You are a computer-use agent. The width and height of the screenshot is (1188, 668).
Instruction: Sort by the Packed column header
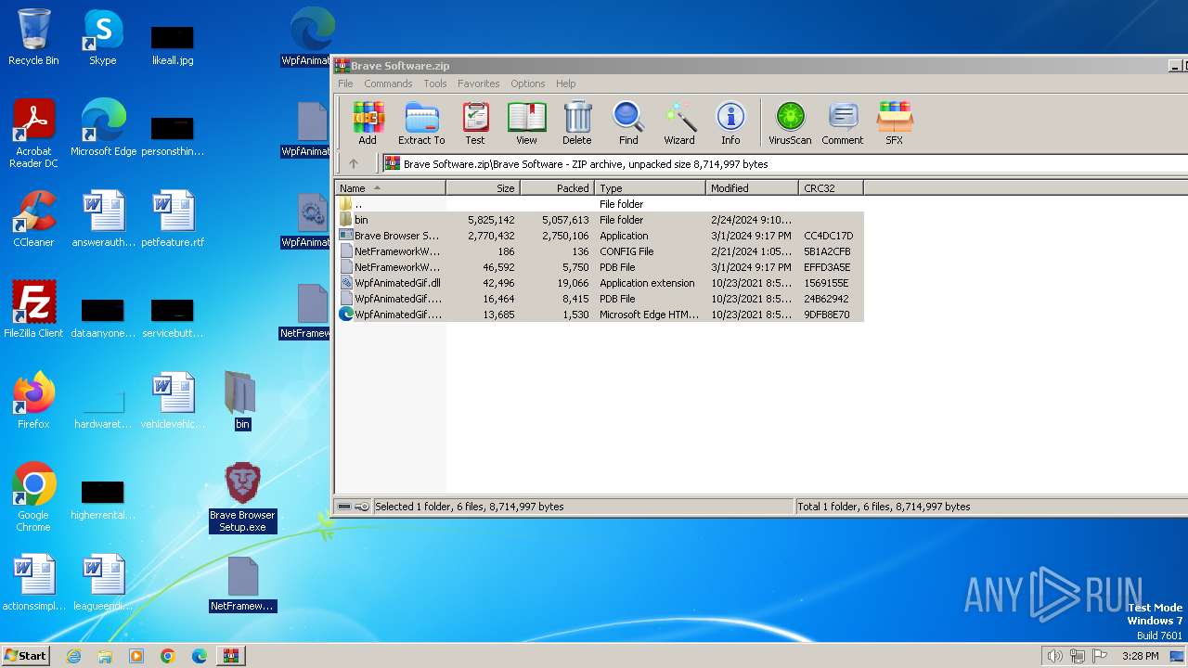(x=557, y=188)
